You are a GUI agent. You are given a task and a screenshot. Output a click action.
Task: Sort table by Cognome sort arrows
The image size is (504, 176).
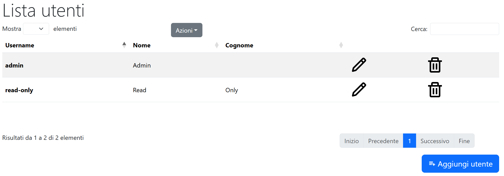pos(341,45)
